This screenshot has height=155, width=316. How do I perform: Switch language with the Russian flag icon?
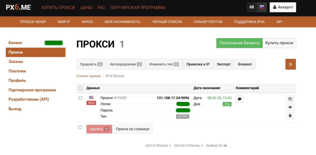(262, 7)
